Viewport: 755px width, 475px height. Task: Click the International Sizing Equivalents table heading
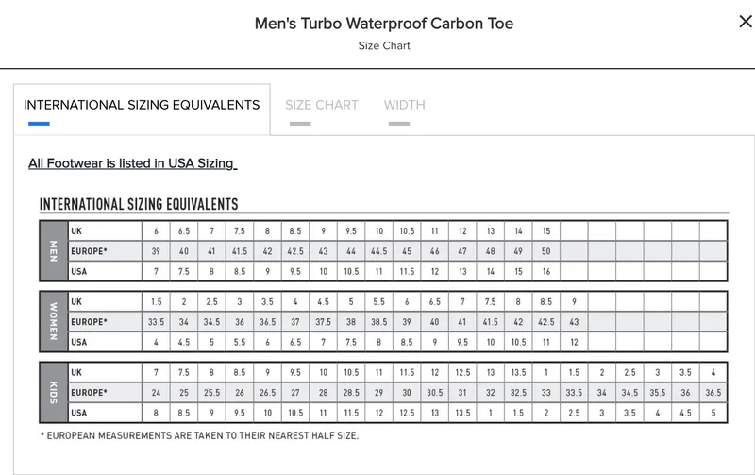(x=139, y=204)
